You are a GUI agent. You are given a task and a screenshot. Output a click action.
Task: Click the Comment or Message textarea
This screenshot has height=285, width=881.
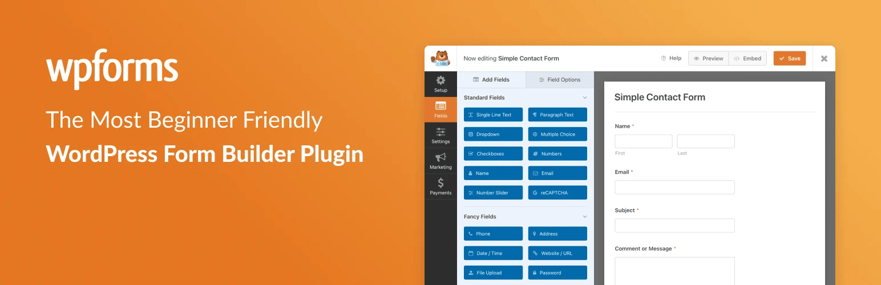pos(674,271)
